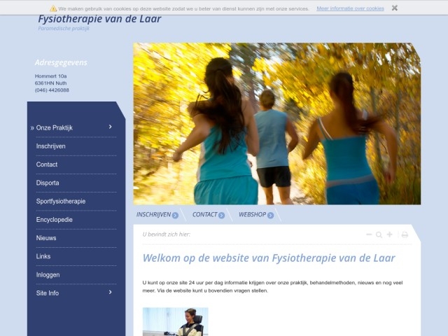448x336 pixels.
Task: Select Disporta in the sidebar menu
Action: pos(48,183)
